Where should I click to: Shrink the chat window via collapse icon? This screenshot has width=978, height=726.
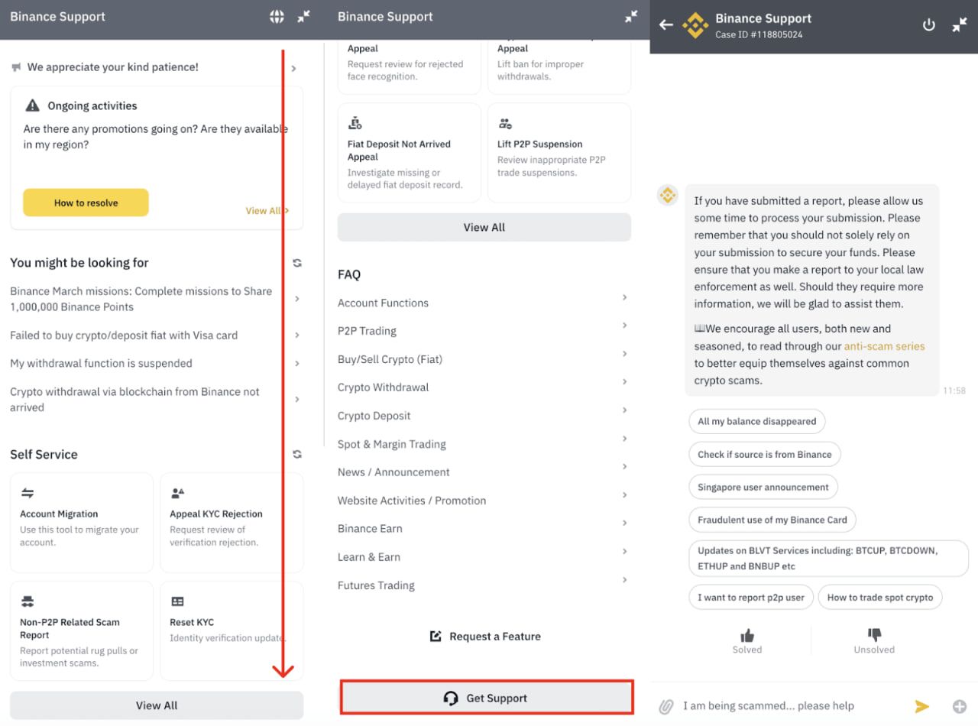point(960,24)
